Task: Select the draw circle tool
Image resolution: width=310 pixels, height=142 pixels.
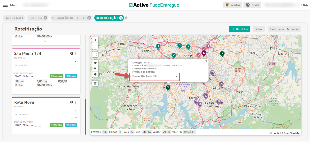Action: (x=95, y=74)
